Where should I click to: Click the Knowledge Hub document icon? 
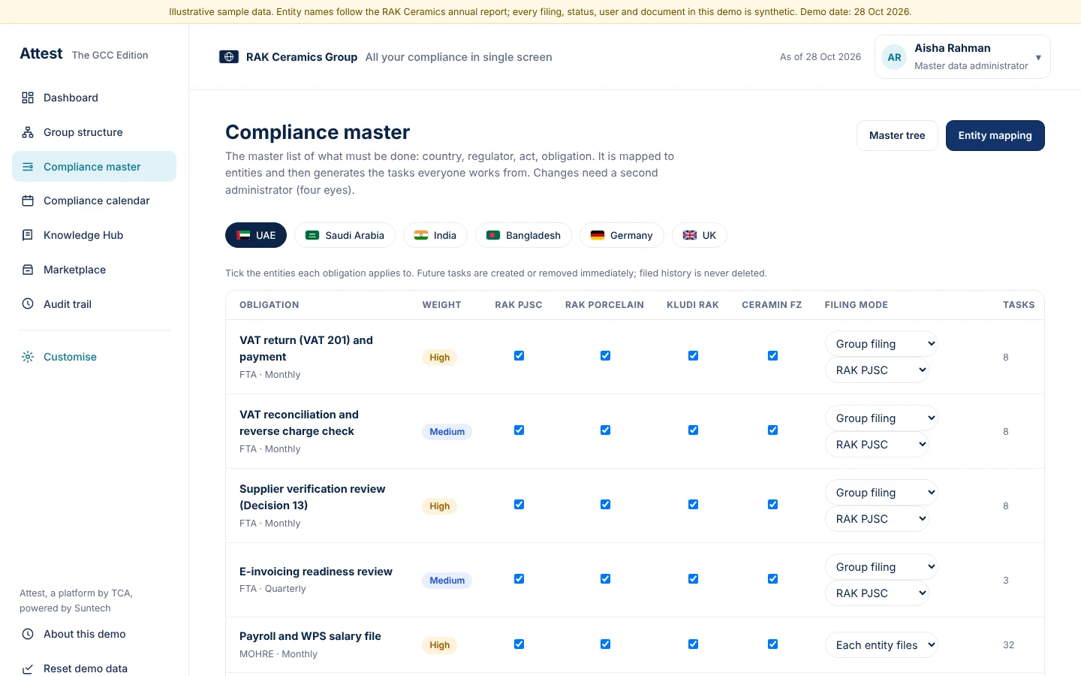[x=28, y=235]
